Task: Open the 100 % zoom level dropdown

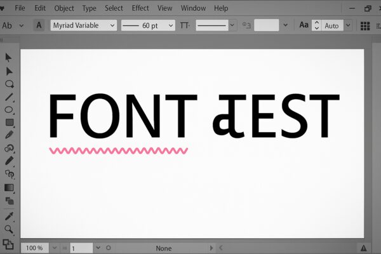Action: point(55,248)
